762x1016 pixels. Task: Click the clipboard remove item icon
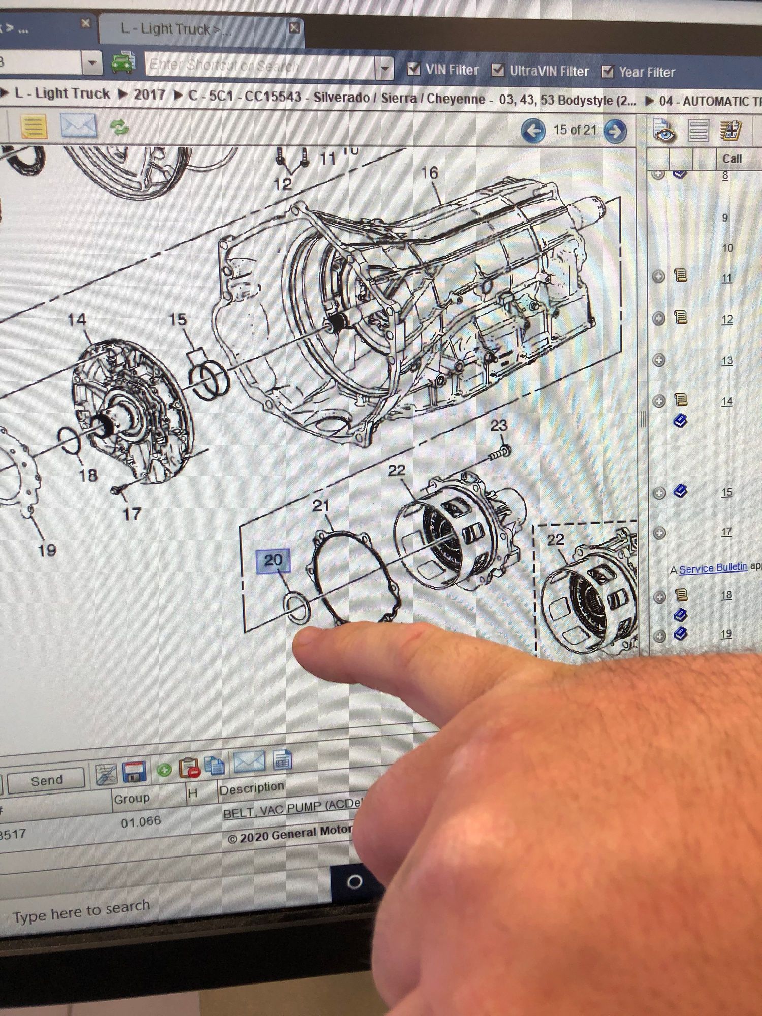pos(188,768)
